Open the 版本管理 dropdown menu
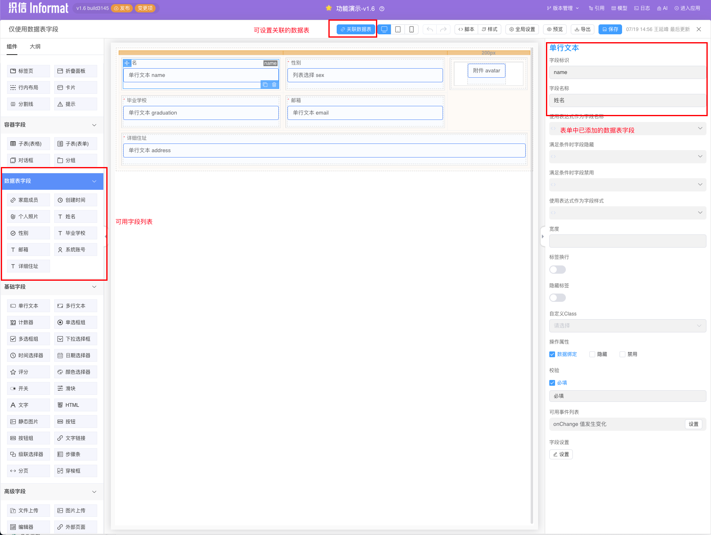 coord(563,8)
